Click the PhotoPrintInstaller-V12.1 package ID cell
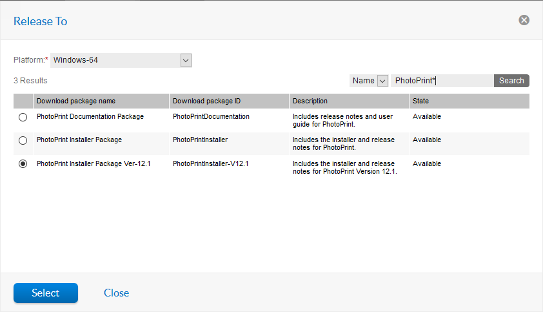 [210, 164]
